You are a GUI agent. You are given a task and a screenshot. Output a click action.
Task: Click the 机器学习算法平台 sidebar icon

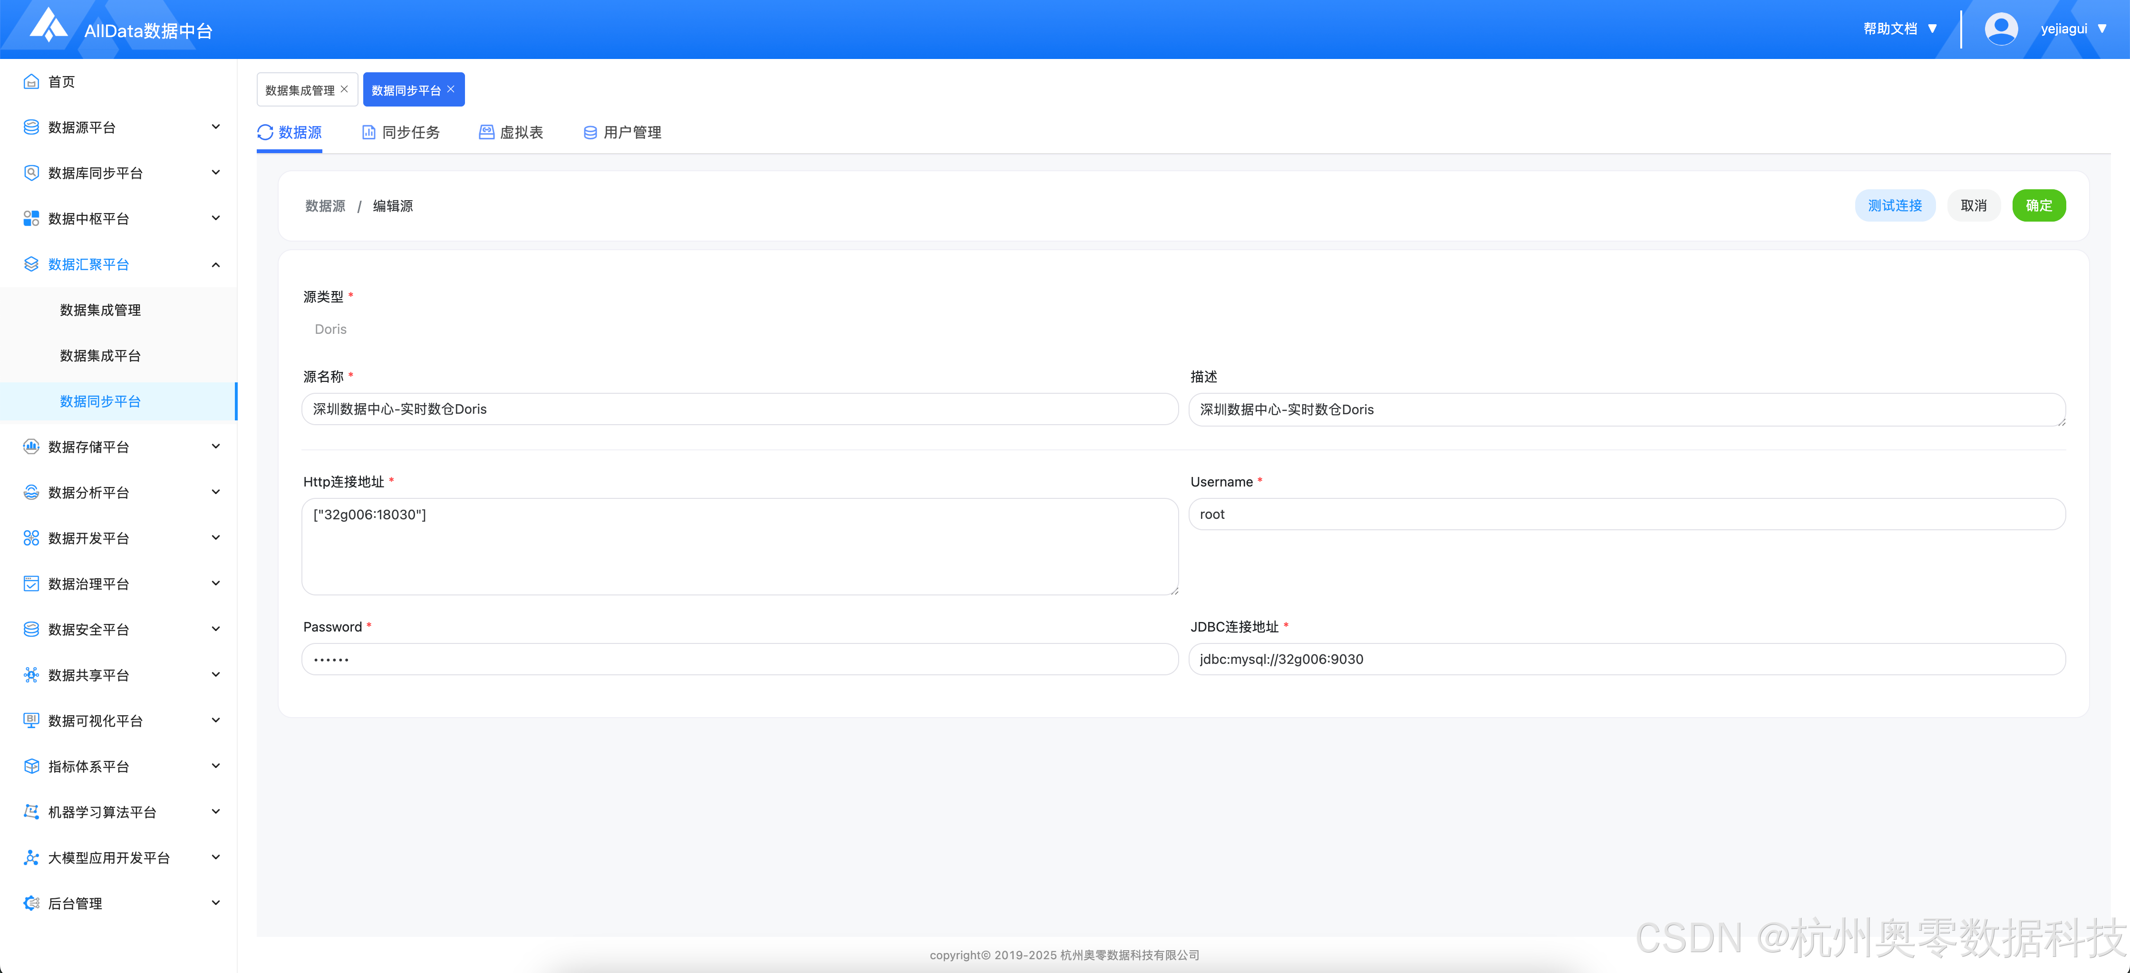tap(31, 812)
